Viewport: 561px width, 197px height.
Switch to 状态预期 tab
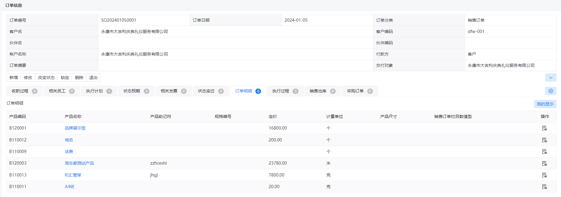[136, 91]
